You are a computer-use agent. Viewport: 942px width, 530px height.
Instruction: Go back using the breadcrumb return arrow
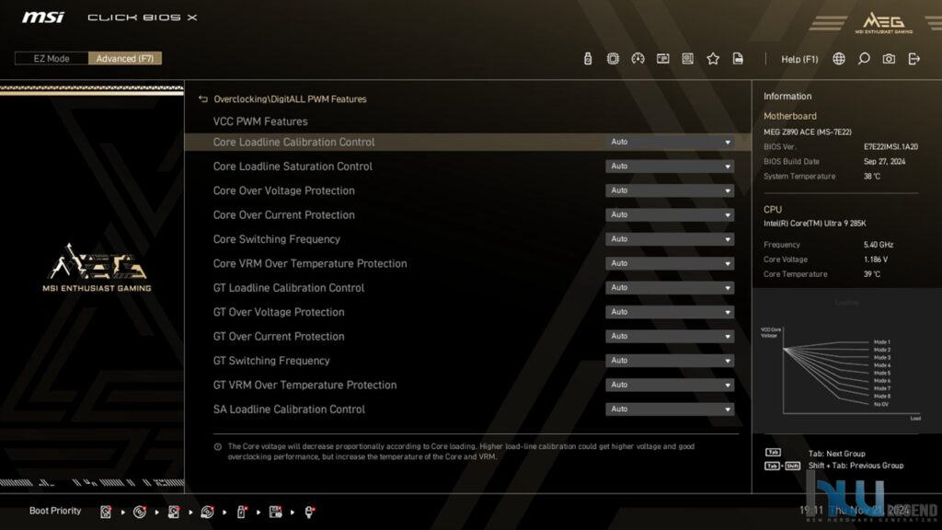point(203,99)
